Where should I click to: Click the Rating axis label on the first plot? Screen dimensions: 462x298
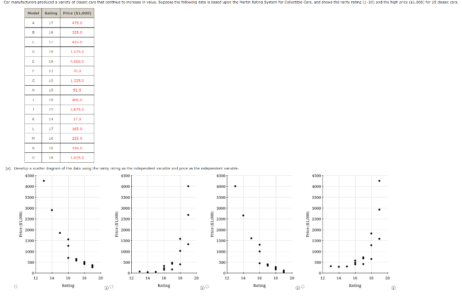point(68,285)
